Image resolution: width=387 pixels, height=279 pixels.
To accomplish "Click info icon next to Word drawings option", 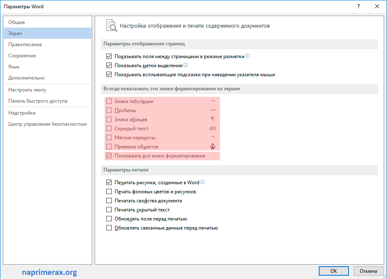I will click(203, 182).
